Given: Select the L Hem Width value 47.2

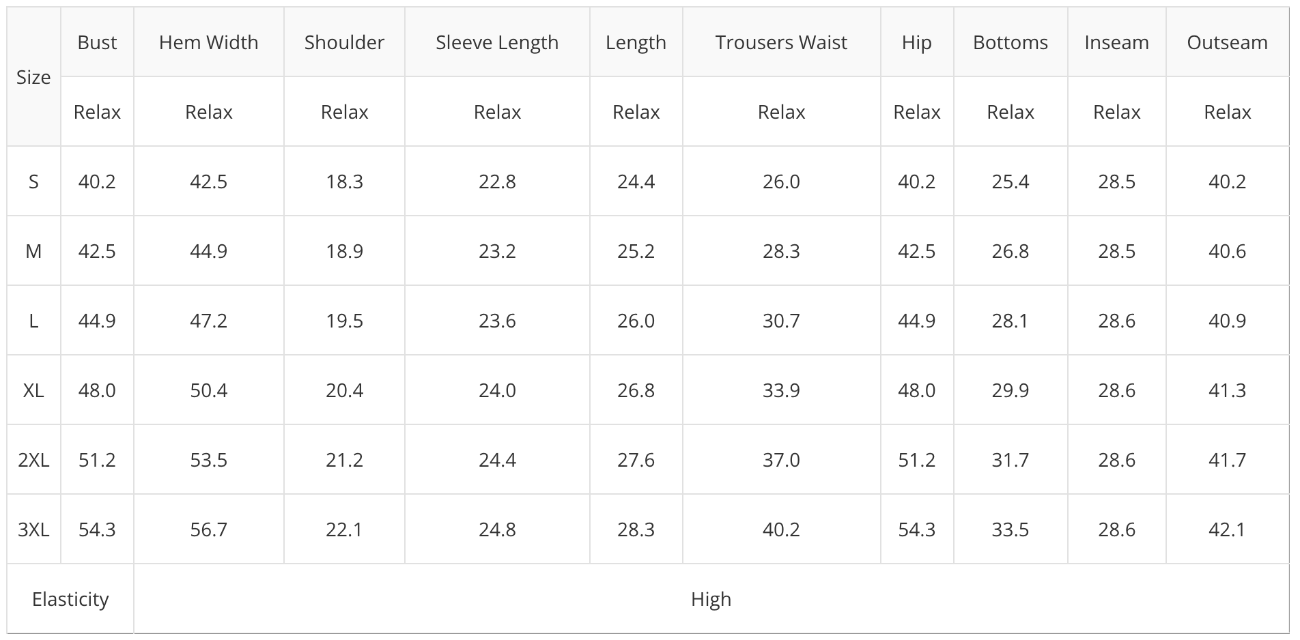Looking at the screenshot, I should click(x=208, y=321).
